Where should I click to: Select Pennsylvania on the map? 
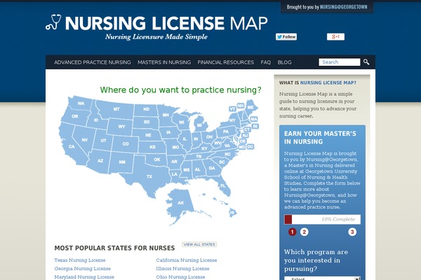[226, 132]
